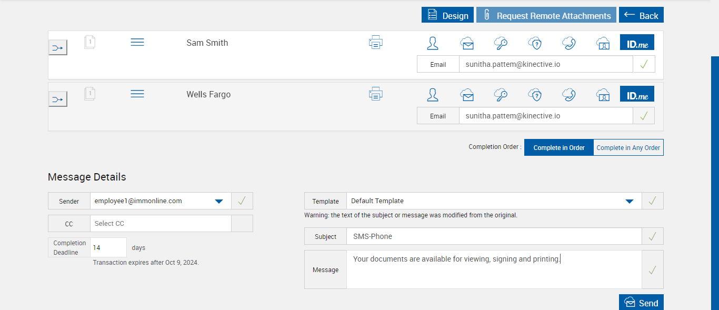The height and width of the screenshot is (310, 719).
Task: Choose the cloud phone icon for Sam Smith
Action: tap(569, 43)
